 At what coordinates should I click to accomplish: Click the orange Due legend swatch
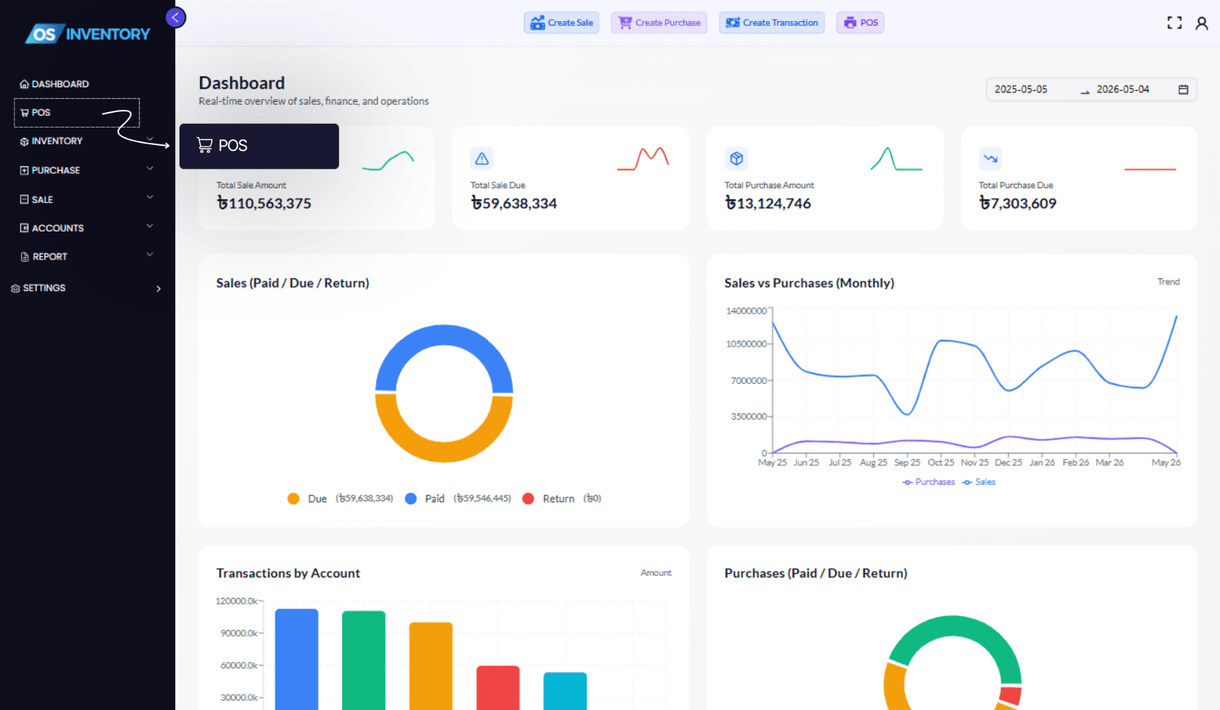pos(293,499)
